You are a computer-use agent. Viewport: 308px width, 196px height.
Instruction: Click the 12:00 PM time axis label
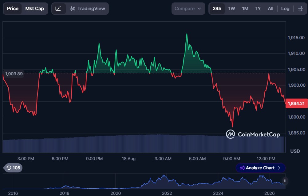266,159
